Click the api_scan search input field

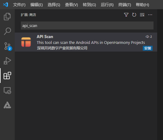[87, 25]
